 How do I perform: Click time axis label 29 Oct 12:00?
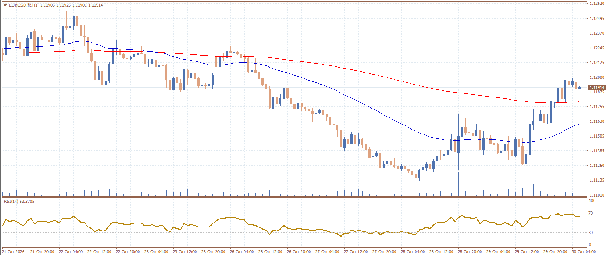coord(527,252)
